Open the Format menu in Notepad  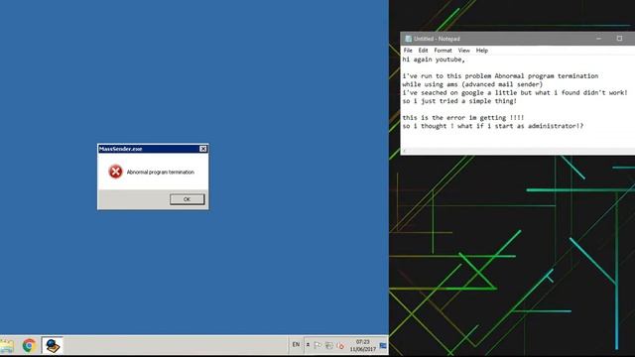point(443,51)
